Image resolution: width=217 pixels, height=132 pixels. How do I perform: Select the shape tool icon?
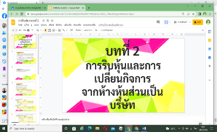(x=59, y=30)
